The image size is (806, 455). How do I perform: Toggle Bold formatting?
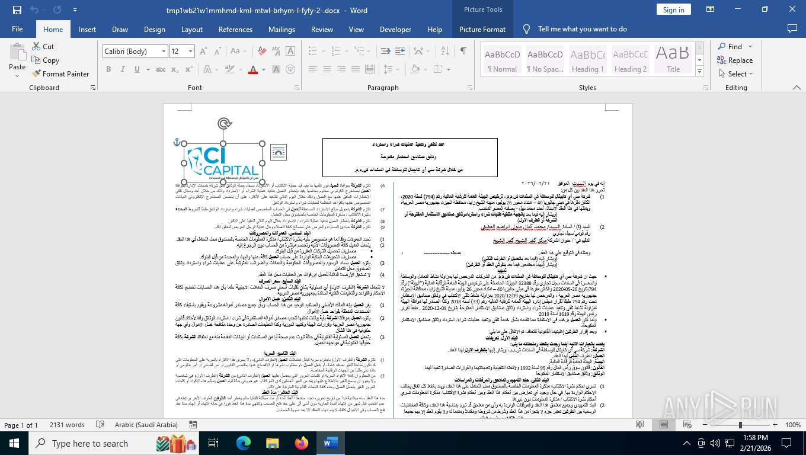[108, 69]
